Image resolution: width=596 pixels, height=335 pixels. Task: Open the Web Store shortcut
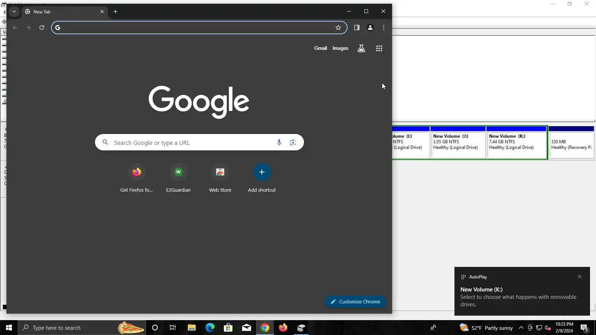point(220,178)
